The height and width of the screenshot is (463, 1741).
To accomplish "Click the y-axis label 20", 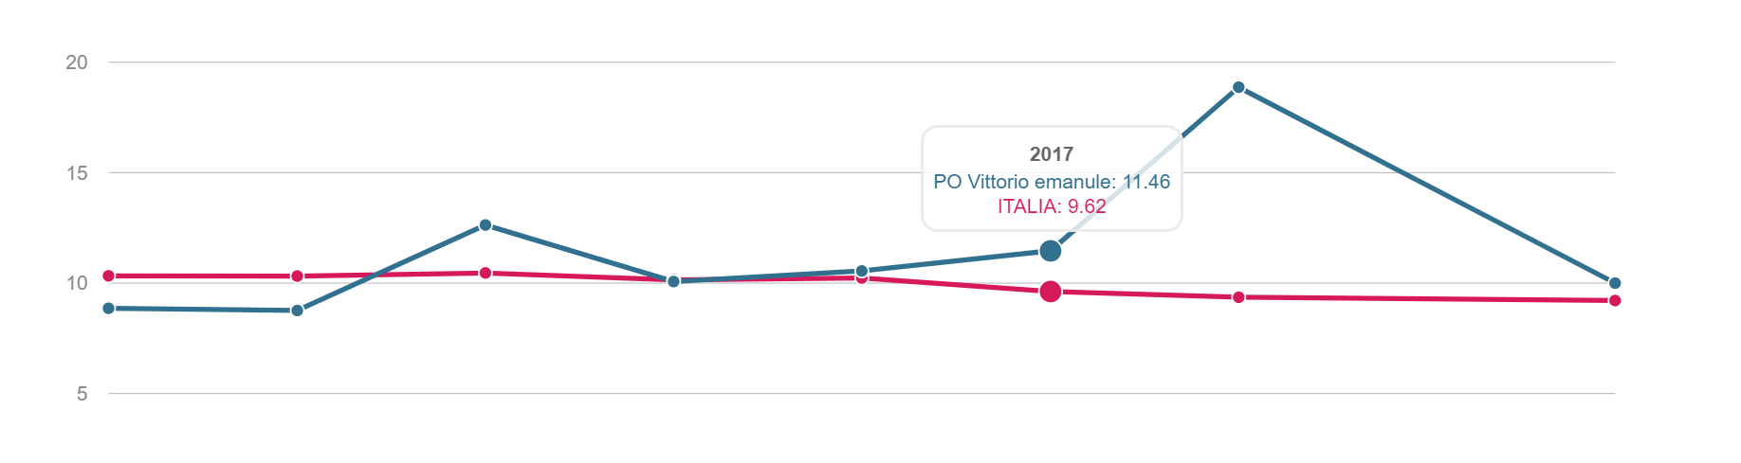I will 77,62.
